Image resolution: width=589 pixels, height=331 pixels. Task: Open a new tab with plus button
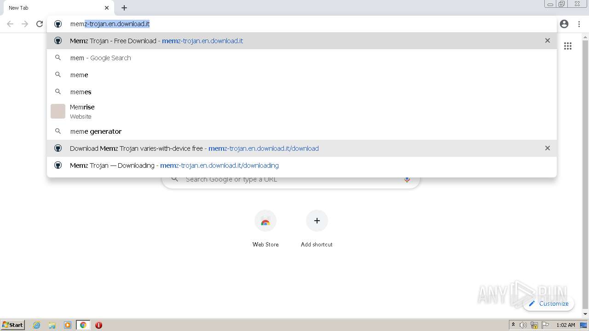pyautogui.click(x=124, y=8)
